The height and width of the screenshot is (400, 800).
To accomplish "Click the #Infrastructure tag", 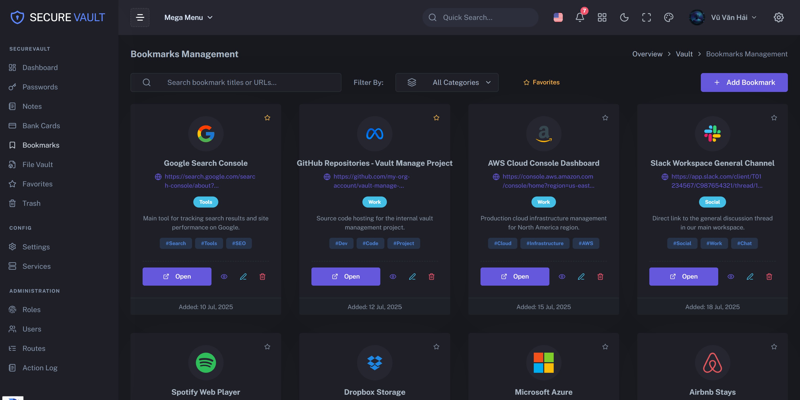I will pyautogui.click(x=545, y=243).
